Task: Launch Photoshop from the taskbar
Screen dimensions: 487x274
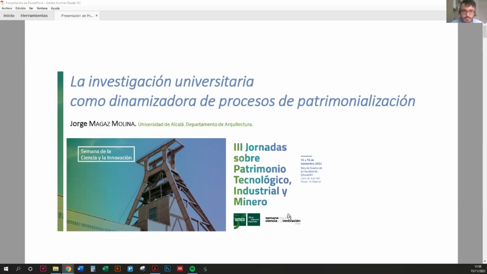Action: click(x=167, y=269)
